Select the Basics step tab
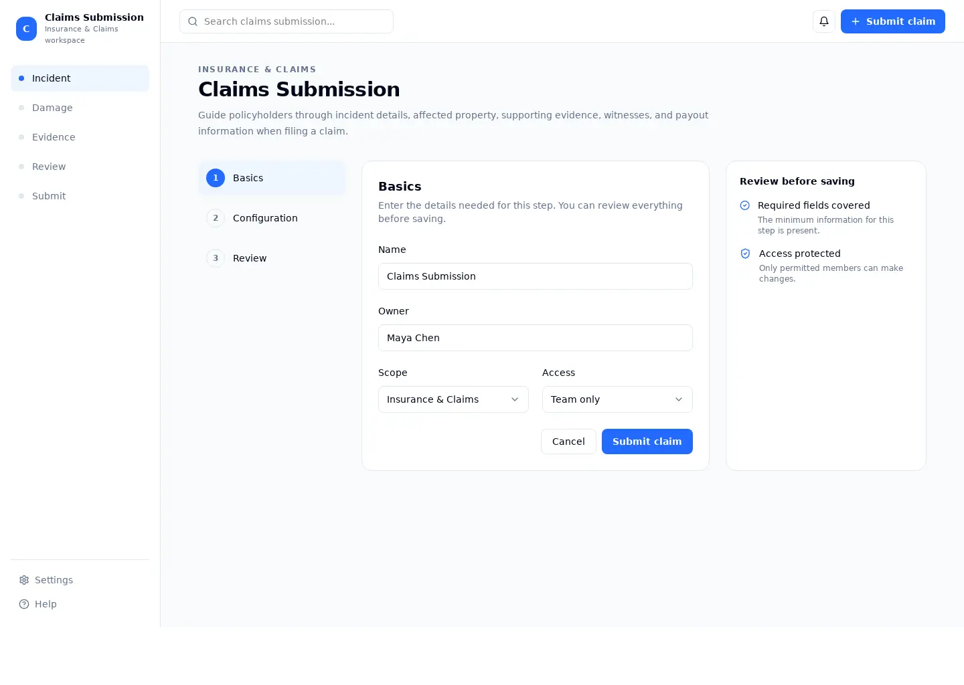Image resolution: width=964 pixels, height=685 pixels. pos(272,178)
